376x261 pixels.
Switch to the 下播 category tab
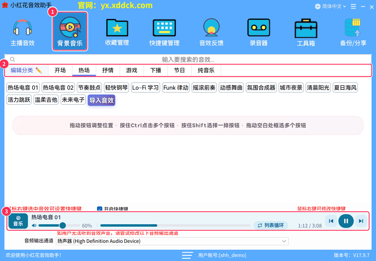click(156, 70)
